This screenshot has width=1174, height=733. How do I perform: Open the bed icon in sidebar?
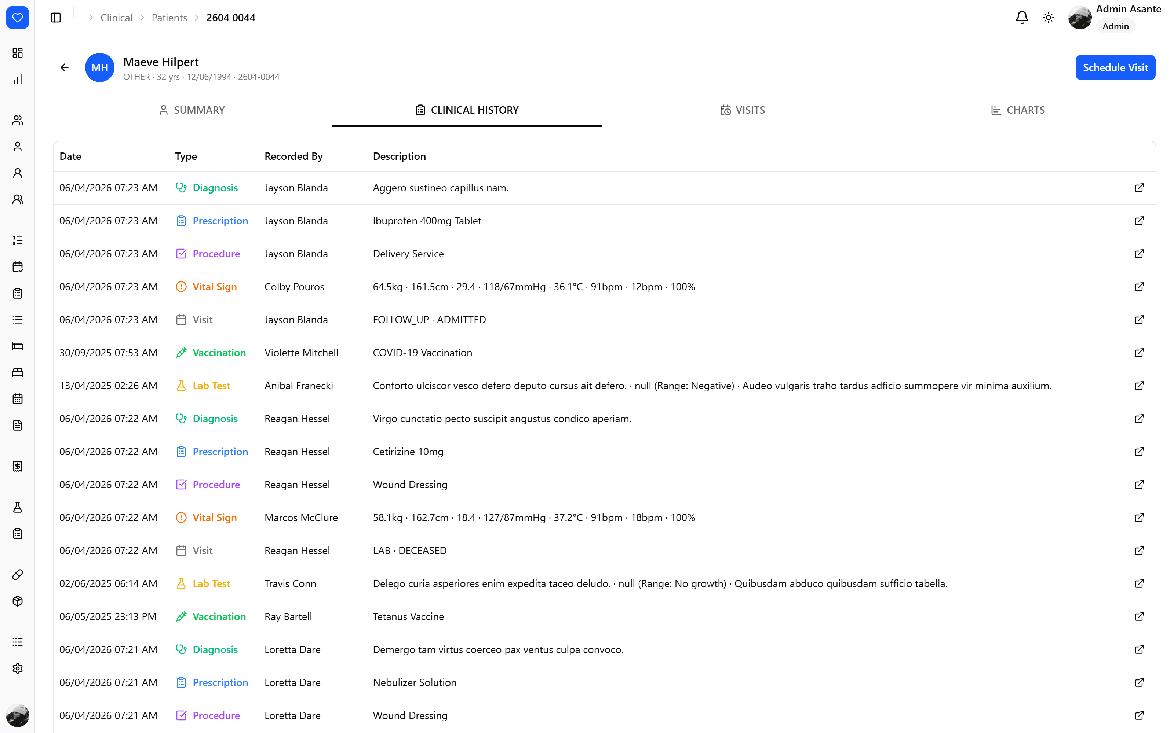(18, 346)
